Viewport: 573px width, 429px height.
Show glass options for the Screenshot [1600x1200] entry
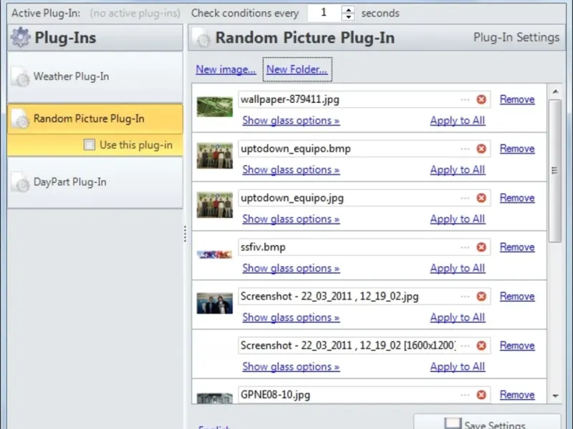(291, 367)
